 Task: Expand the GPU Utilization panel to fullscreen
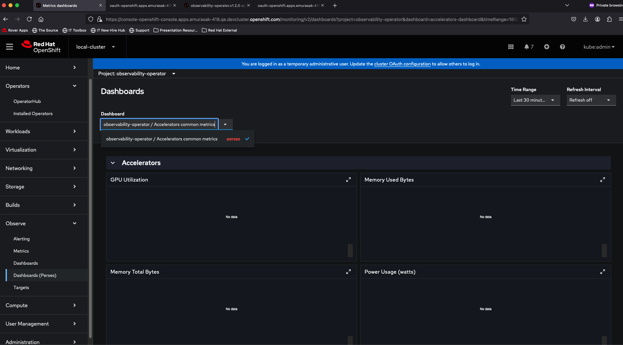(x=348, y=180)
